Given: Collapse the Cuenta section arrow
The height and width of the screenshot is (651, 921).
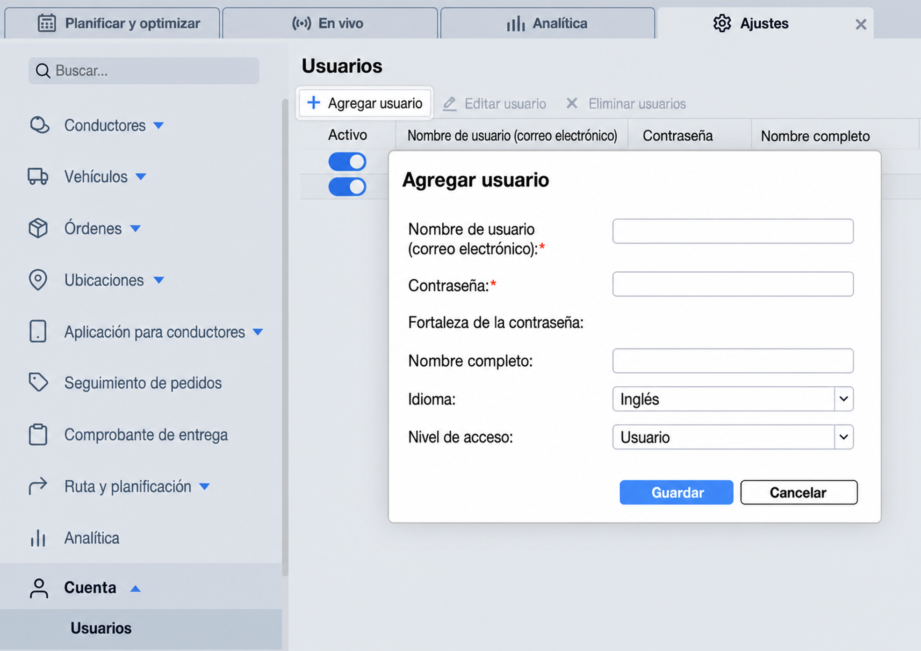Looking at the screenshot, I should 135,588.
